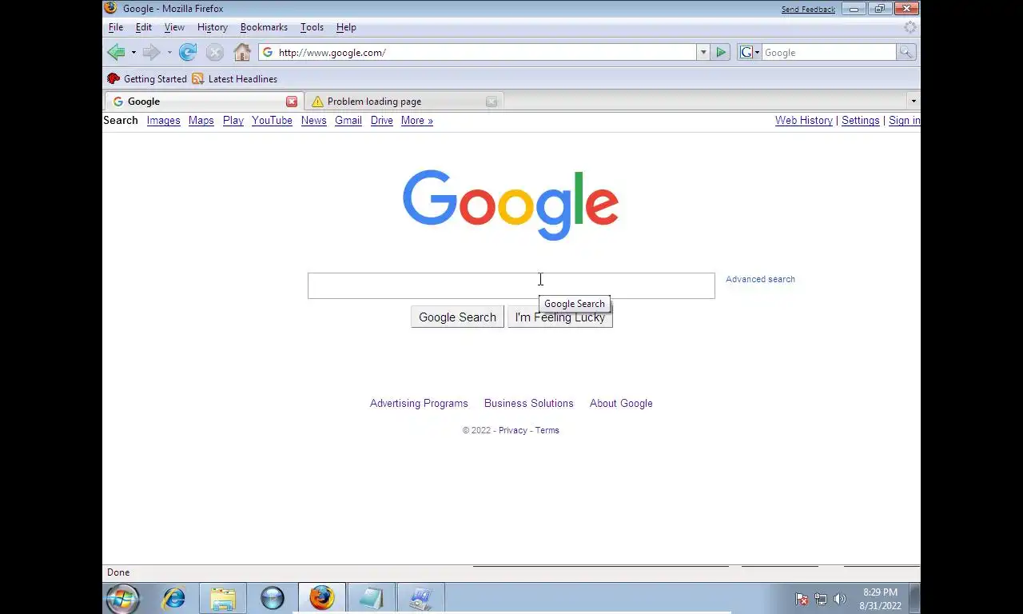Open the Play link
This screenshot has width=1023, height=614.
(233, 121)
